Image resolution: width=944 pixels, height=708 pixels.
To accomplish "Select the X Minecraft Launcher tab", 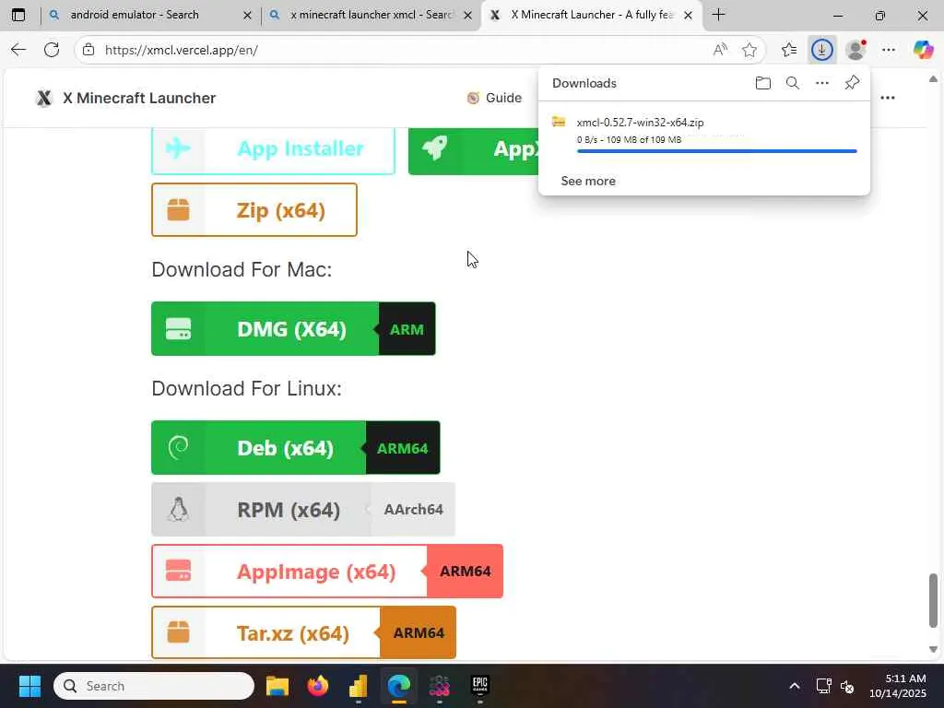I will coord(591,15).
